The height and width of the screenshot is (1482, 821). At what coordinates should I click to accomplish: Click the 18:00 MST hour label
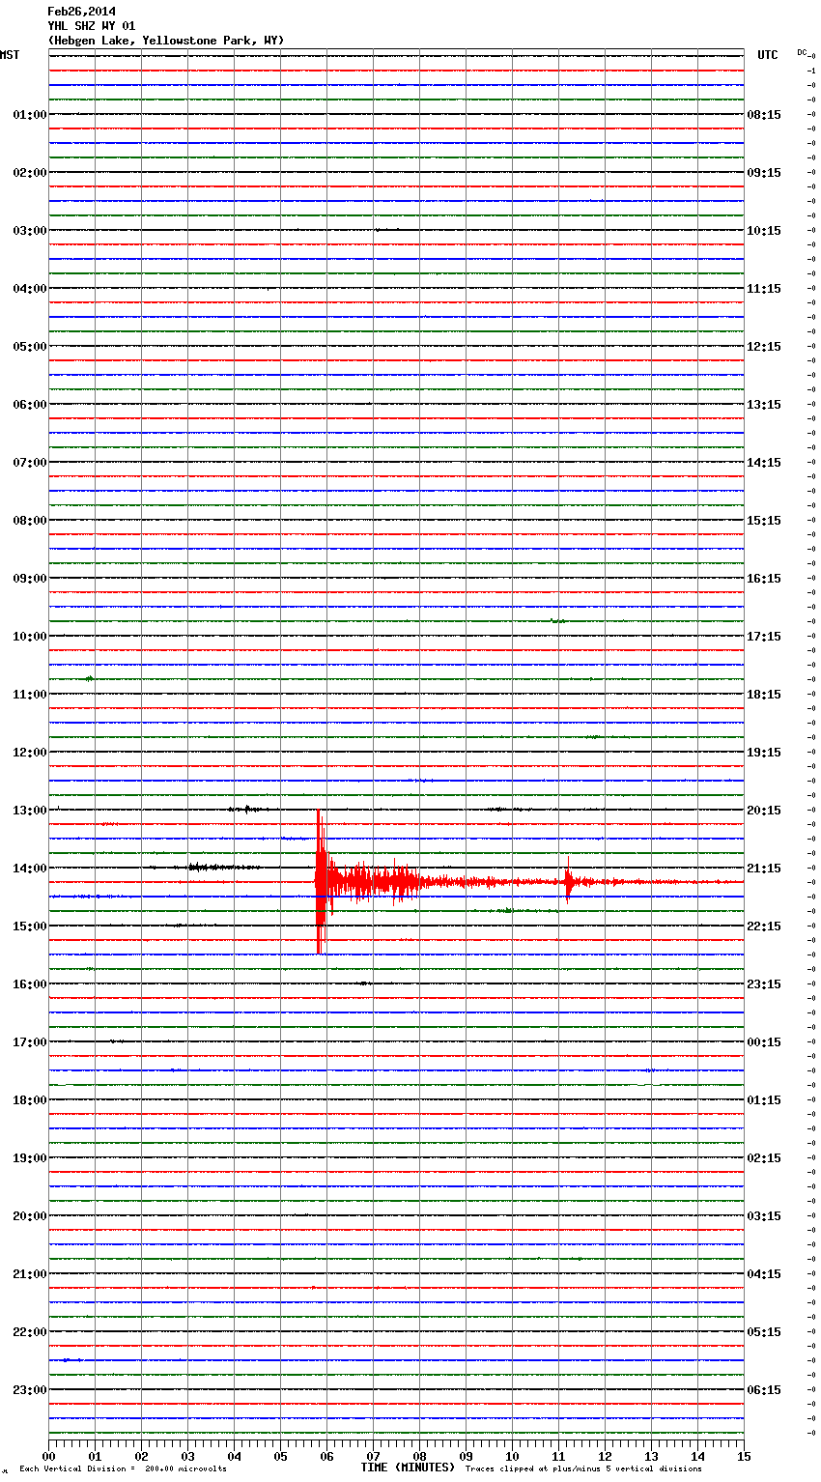[30, 1100]
